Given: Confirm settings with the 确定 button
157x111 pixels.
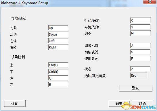Looking at the screenshot, I should 119,104.
